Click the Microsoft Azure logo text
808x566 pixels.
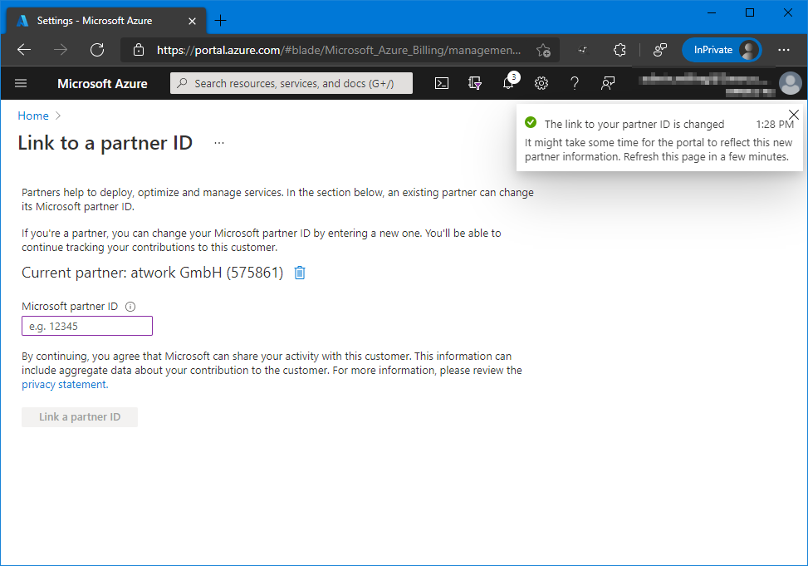click(x=102, y=84)
